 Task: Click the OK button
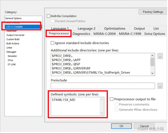click(x=121, y=126)
